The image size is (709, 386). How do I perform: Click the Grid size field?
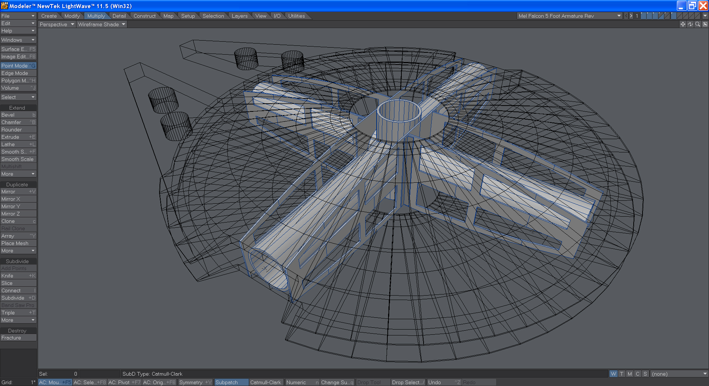click(18, 382)
